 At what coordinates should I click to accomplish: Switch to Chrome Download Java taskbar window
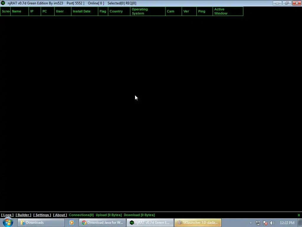[x=102, y=223]
